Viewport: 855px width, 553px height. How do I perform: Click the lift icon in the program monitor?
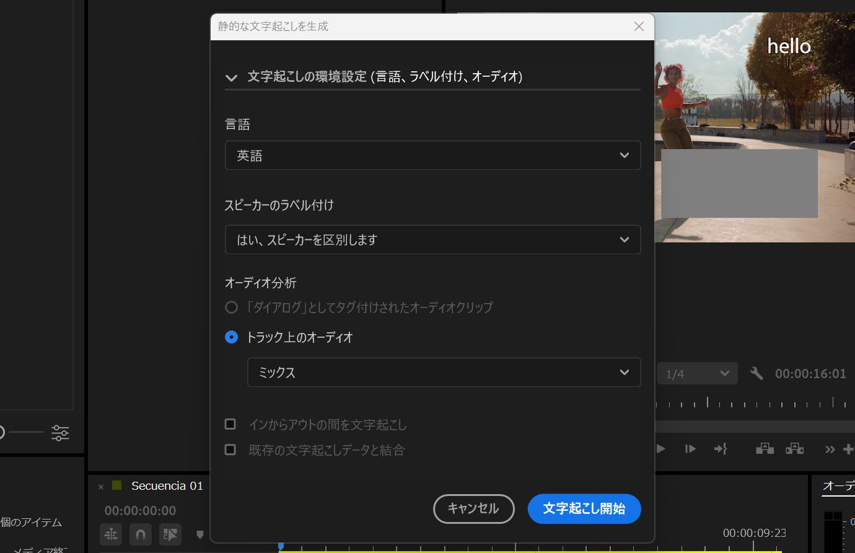764,449
